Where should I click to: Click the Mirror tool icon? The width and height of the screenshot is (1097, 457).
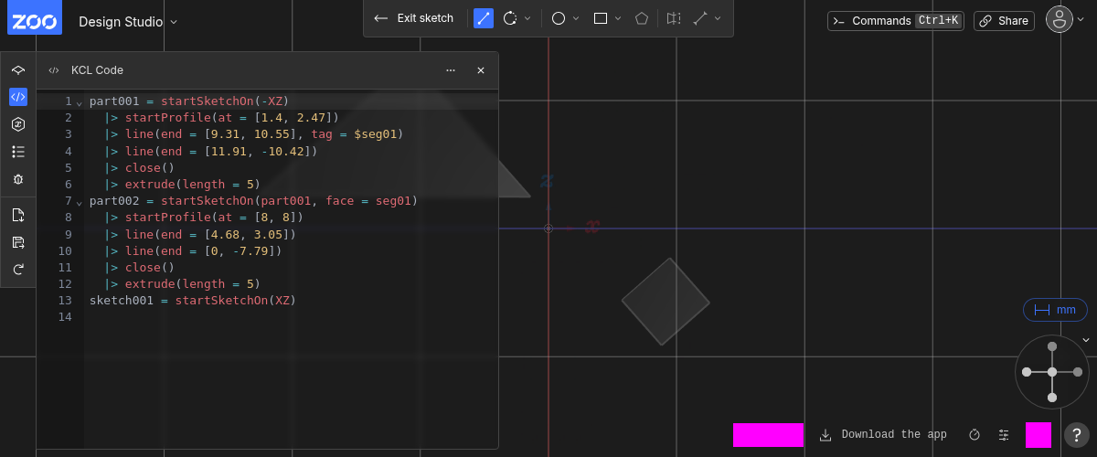point(674,18)
